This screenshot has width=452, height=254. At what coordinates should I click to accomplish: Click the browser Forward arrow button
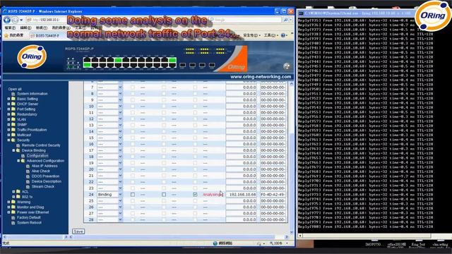15,20
